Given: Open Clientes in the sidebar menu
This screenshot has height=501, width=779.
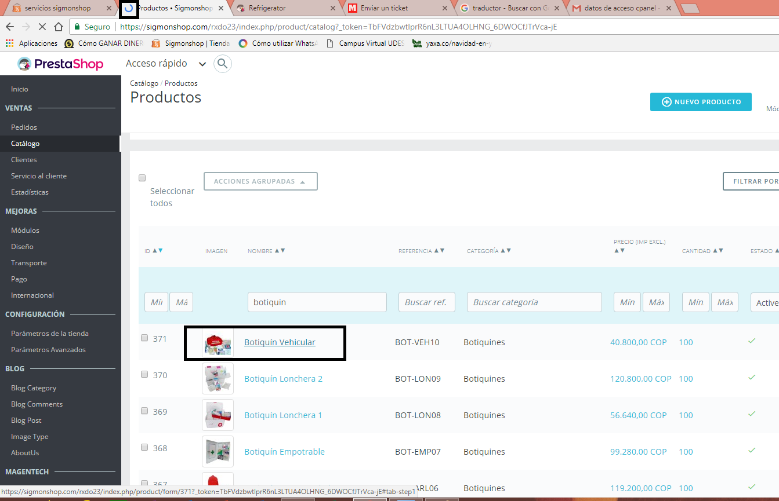Looking at the screenshot, I should click(x=24, y=159).
